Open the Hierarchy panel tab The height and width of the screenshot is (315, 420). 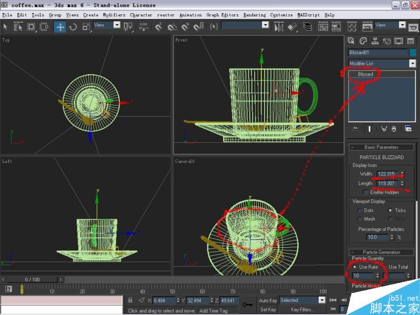tap(375, 41)
